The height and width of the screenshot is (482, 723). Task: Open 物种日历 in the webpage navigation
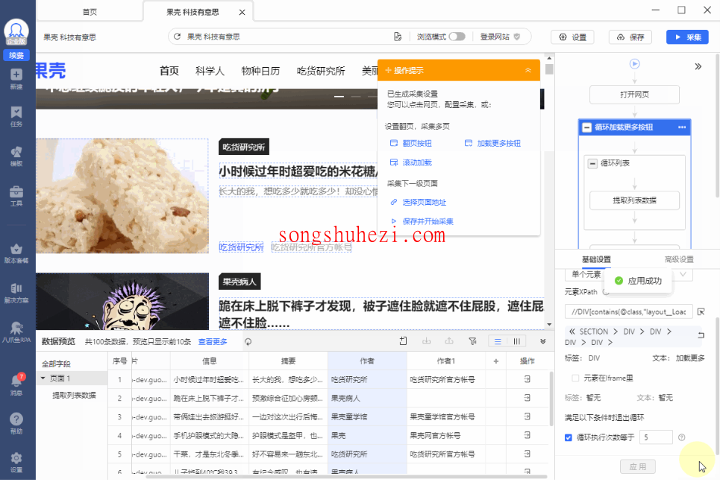(261, 71)
